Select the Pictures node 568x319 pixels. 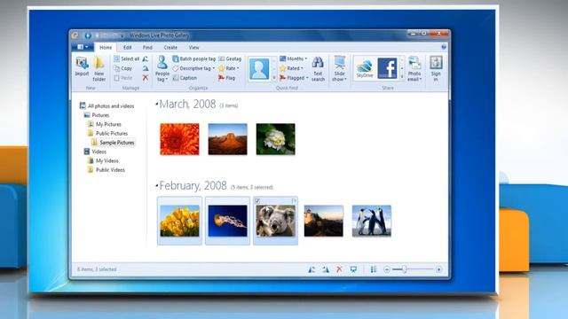click(x=97, y=115)
